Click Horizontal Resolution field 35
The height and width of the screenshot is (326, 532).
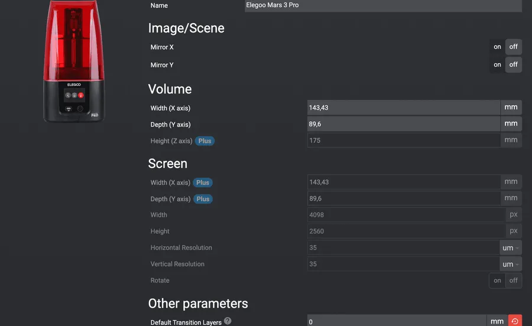pos(403,247)
